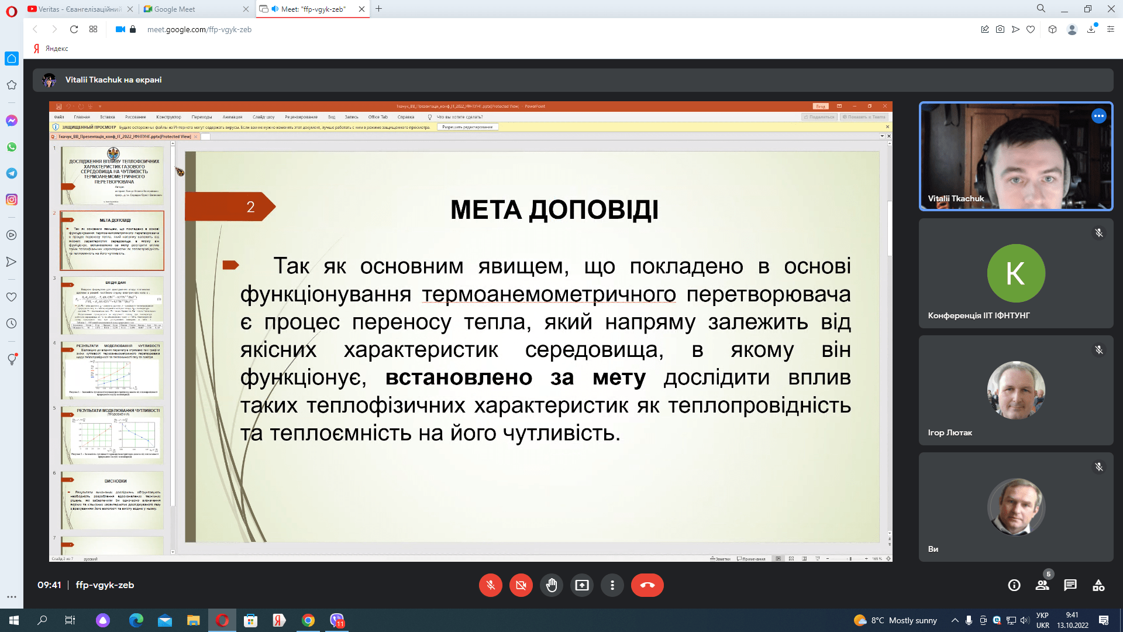Switch to the Veritas browser tab
The width and height of the screenshot is (1123, 632).
76,9
